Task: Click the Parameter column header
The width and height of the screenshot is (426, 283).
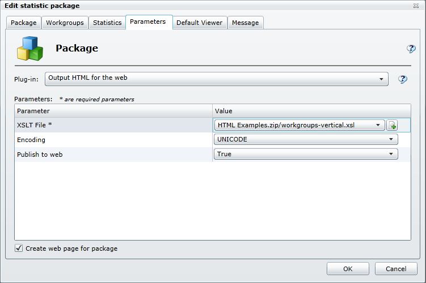Action: 113,111
